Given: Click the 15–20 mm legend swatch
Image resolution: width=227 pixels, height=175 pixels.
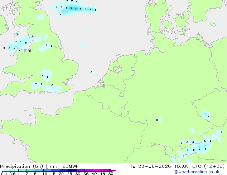Looking at the screenshot, I should tap(55, 170).
